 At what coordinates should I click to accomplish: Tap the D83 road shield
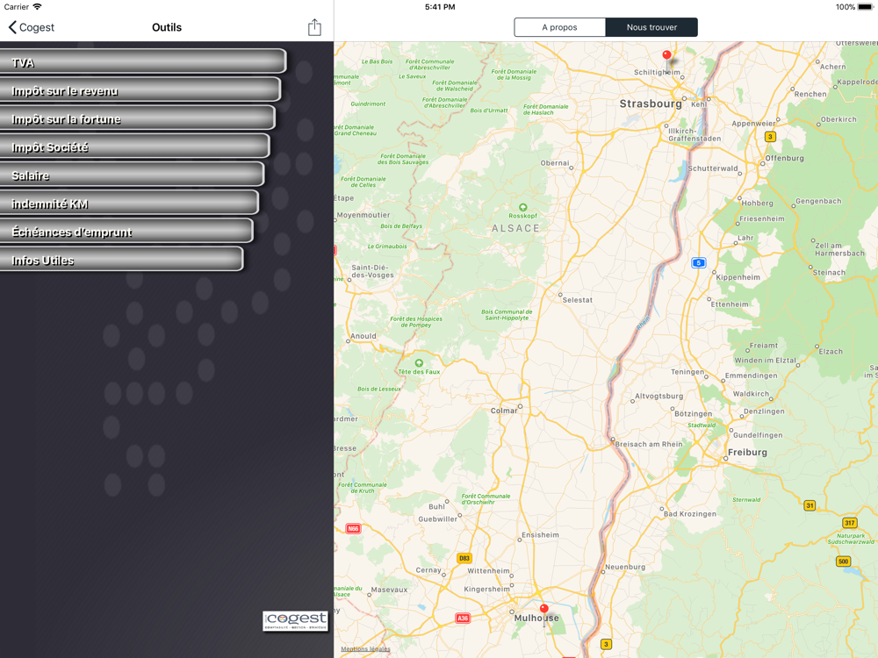pyautogui.click(x=464, y=558)
